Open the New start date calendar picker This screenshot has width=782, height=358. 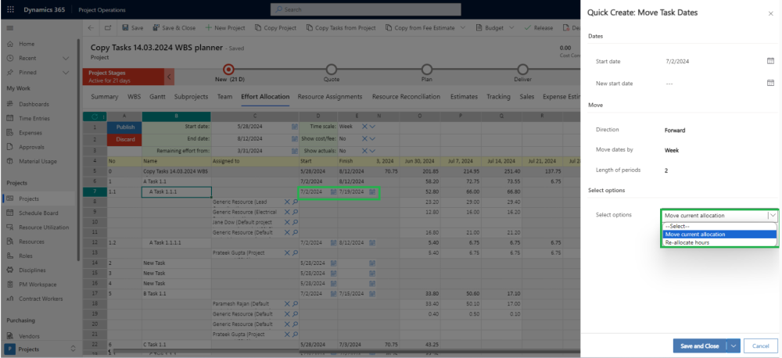[770, 83]
